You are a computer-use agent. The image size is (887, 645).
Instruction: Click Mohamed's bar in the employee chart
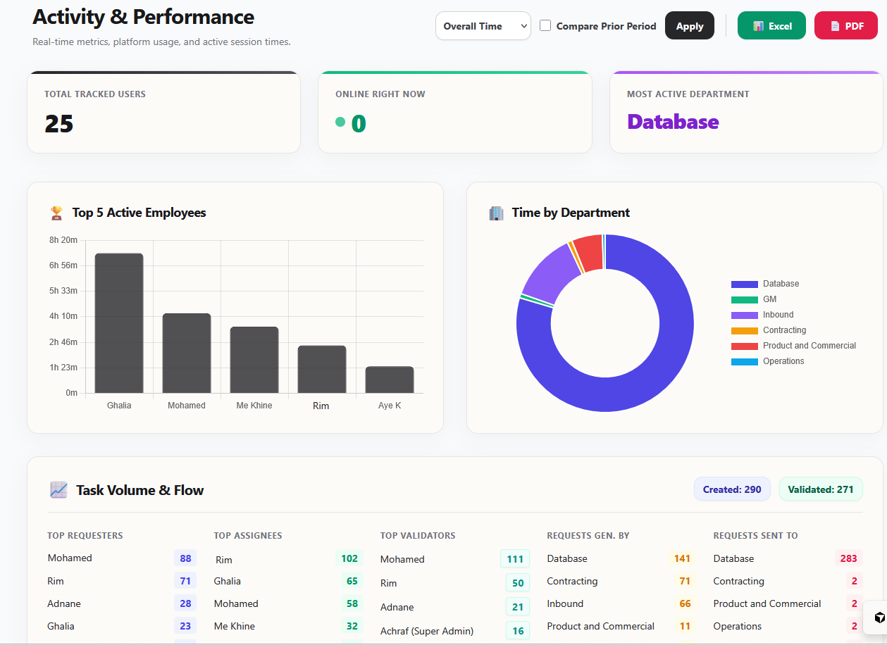point(187,353)
